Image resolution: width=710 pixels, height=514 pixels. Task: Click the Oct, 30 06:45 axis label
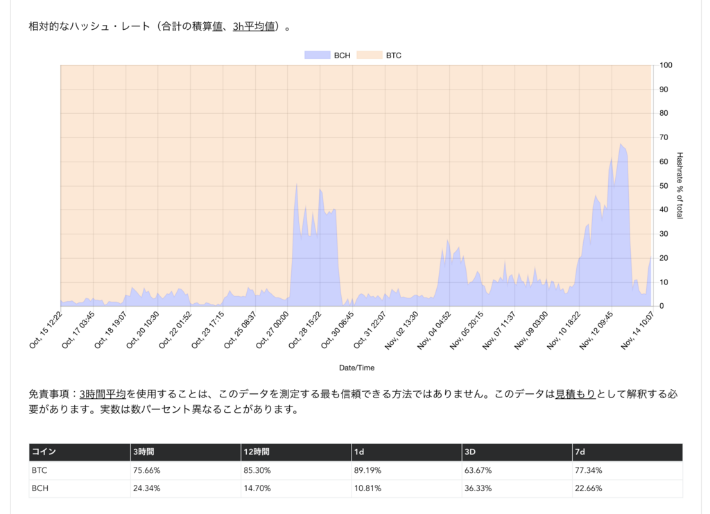click(x=338, y=330)
